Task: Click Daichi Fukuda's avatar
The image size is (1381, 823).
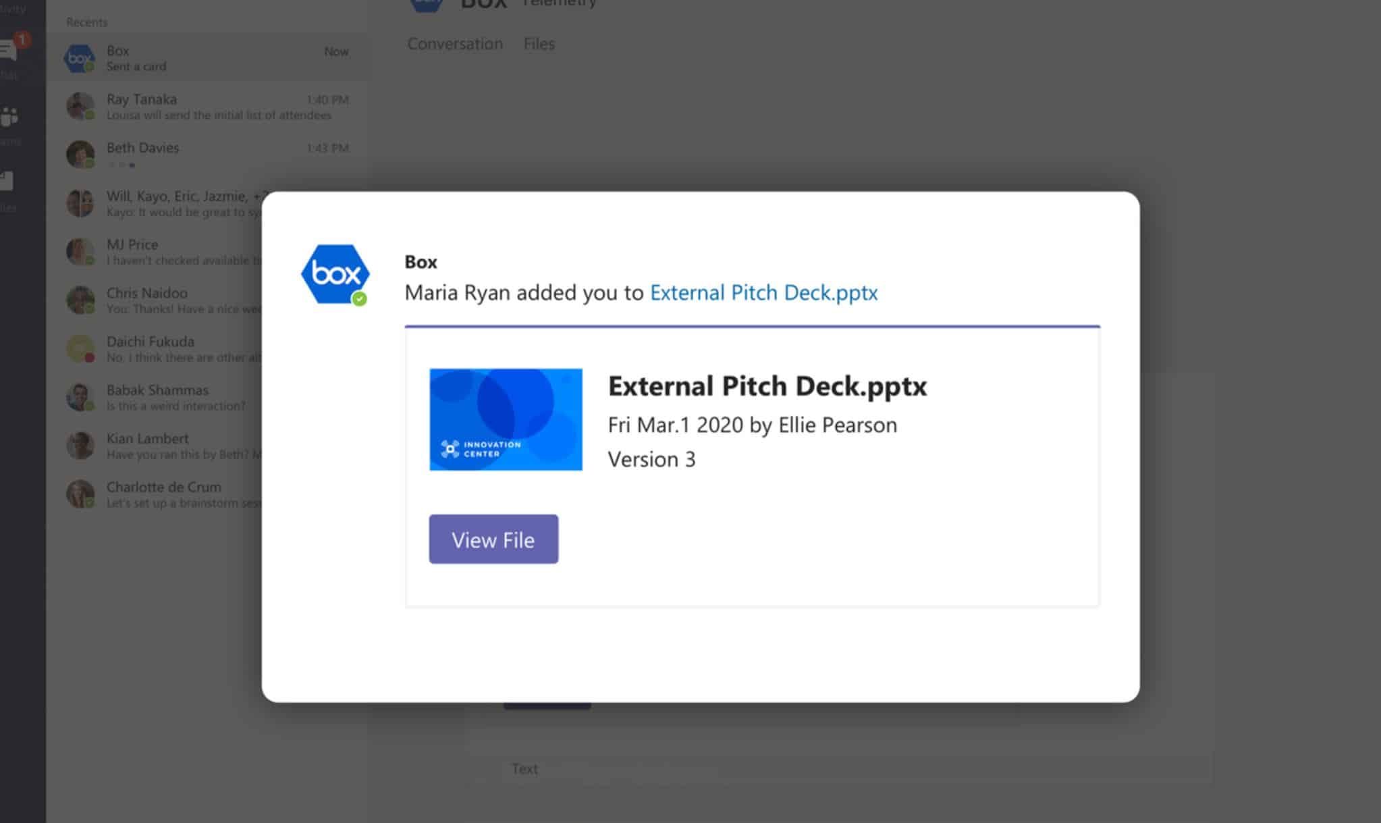Action: click(x=80, y=349)
